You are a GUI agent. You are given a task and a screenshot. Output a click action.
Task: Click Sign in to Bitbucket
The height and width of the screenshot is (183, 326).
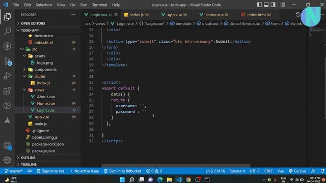point(123,171)
